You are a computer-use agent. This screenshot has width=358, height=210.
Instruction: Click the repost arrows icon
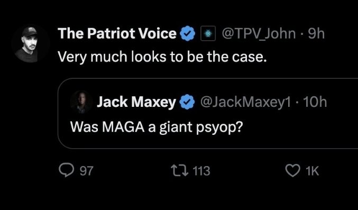point(180,171)
